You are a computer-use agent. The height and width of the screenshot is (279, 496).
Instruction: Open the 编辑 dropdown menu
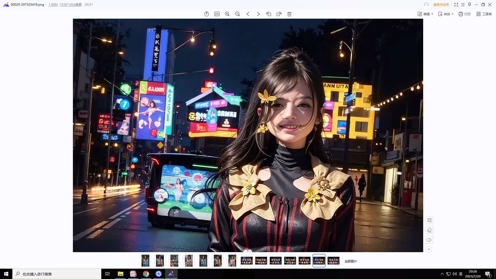(425, 14)
